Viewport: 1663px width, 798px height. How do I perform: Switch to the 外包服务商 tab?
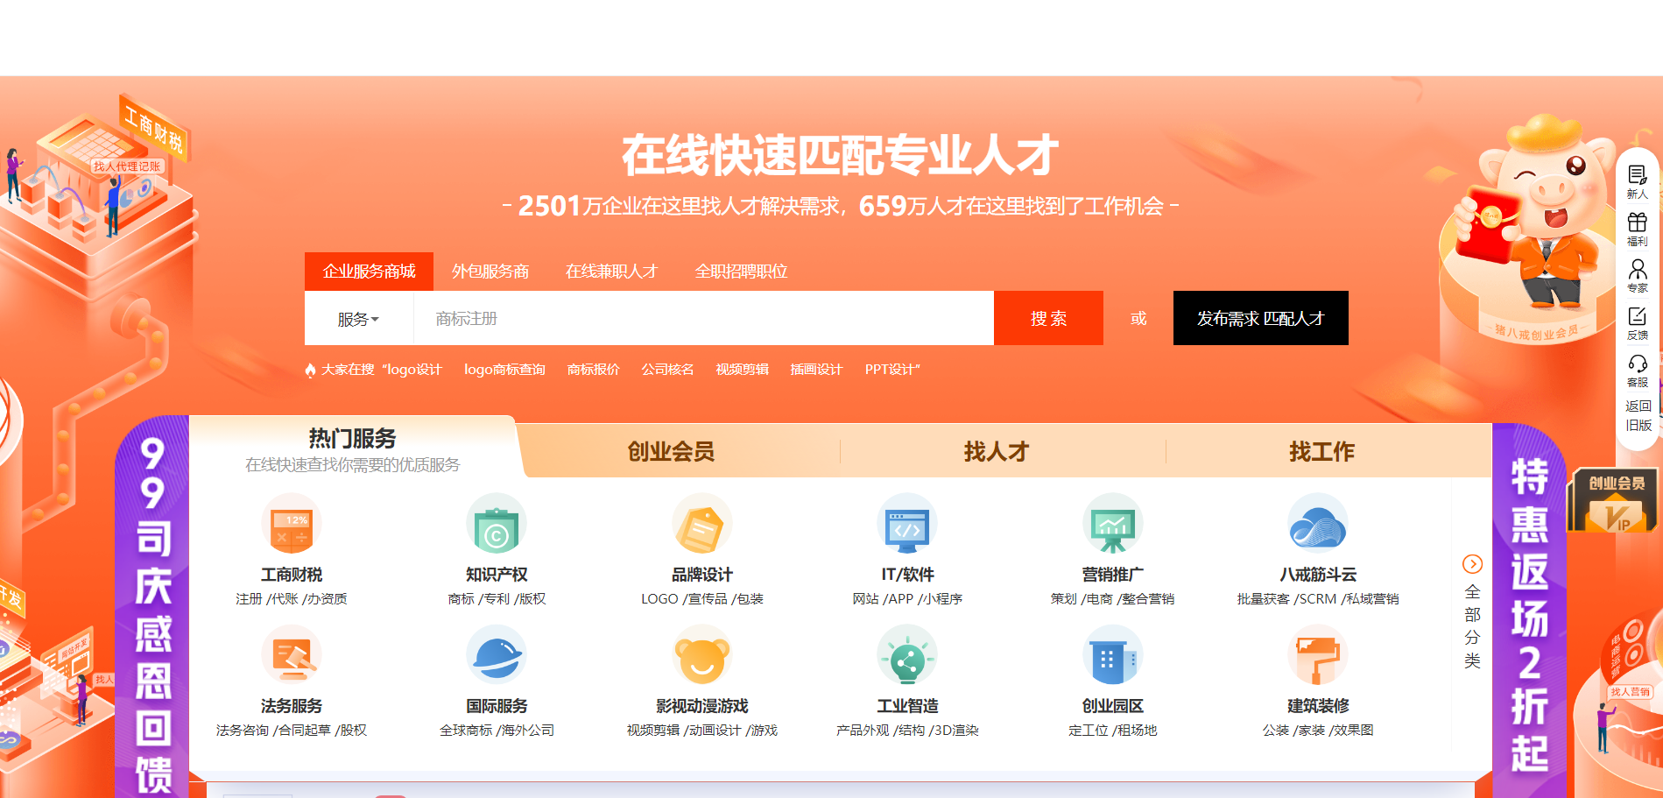(490, 272)
